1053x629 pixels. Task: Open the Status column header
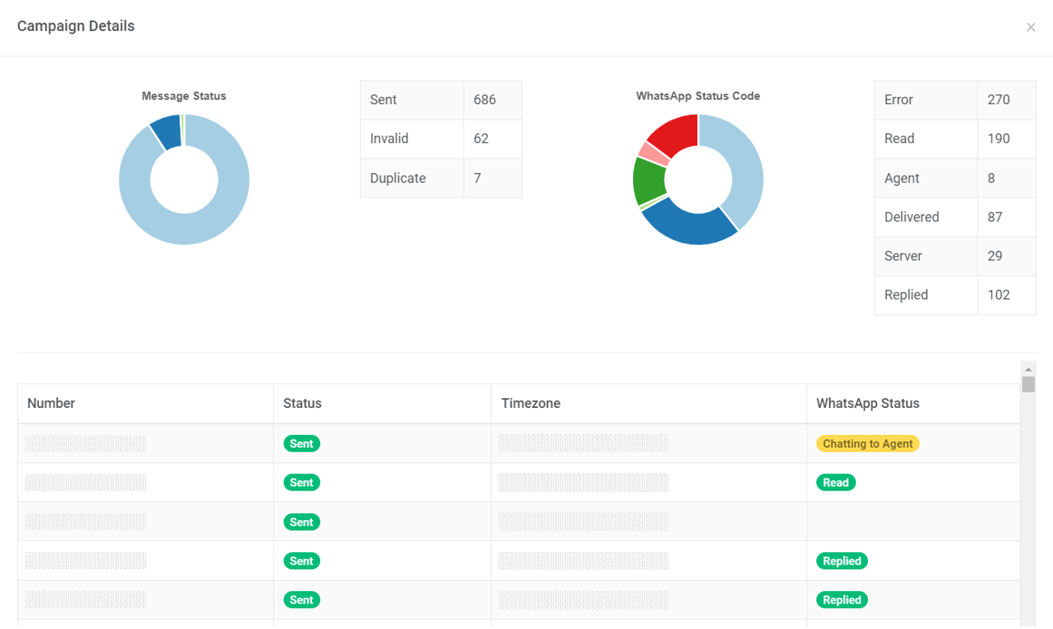(302, 402)
